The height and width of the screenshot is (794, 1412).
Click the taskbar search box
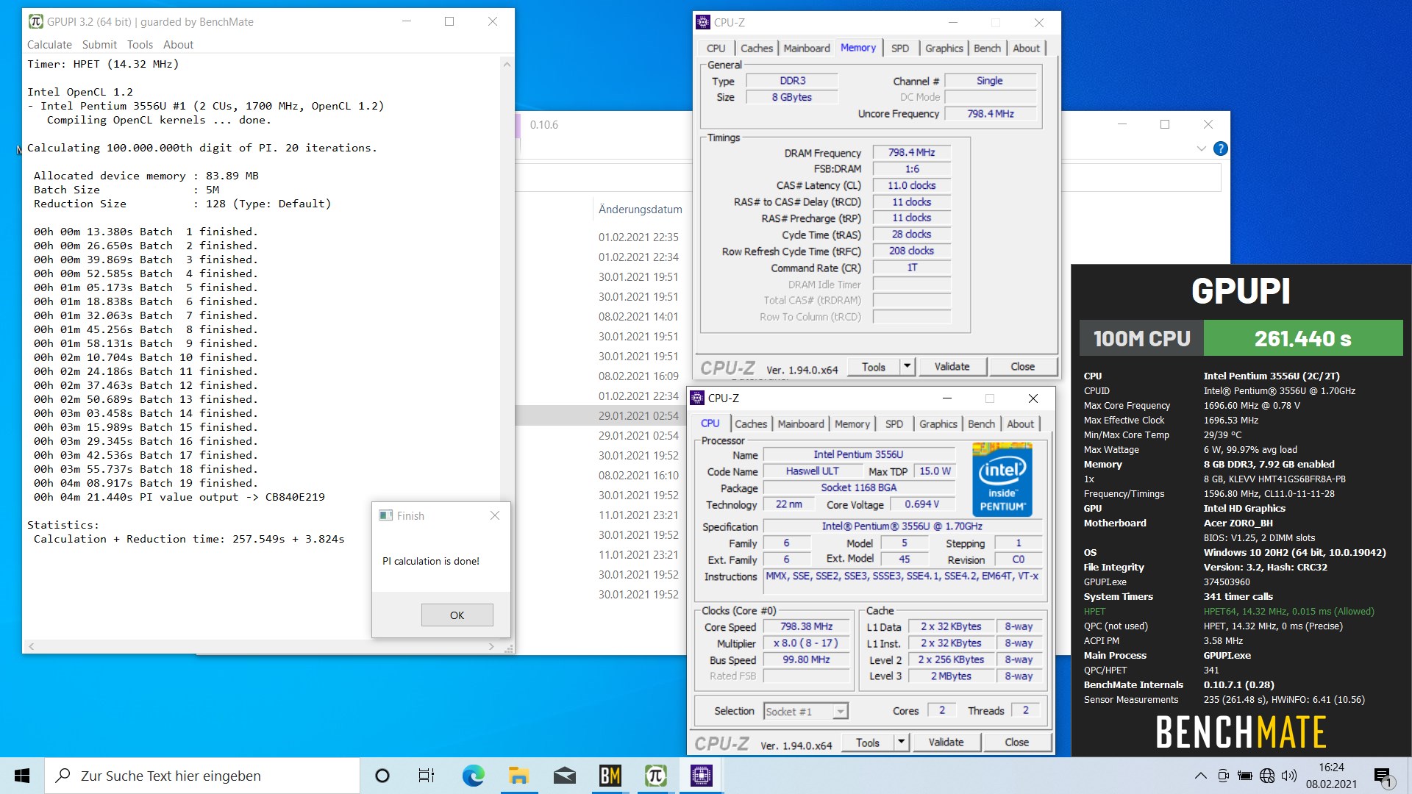202,776
